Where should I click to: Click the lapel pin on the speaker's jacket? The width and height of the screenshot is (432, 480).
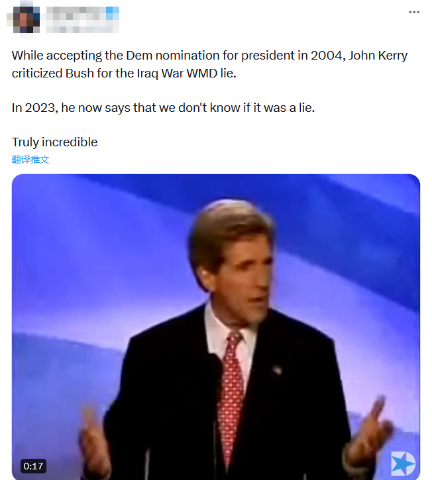(x=276, y=369)
